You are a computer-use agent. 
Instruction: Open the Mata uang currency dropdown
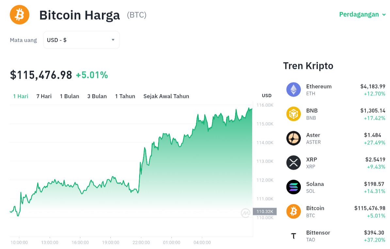coord(81,40)
